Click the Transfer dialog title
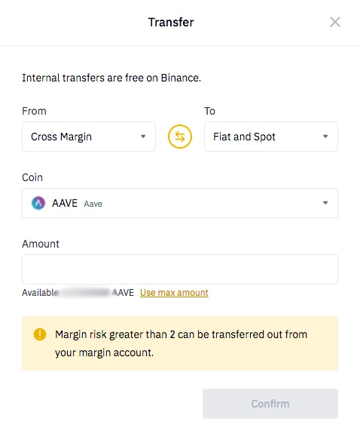Image resolution: width=360 pixels, height=440 pixels. tap(171, 22)
